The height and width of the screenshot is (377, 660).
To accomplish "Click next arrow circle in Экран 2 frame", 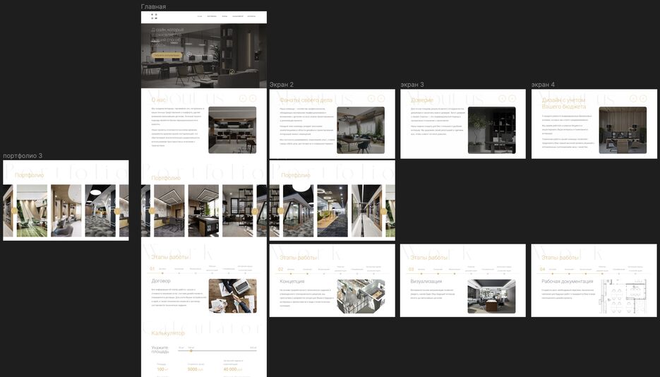I will point(381,98).
